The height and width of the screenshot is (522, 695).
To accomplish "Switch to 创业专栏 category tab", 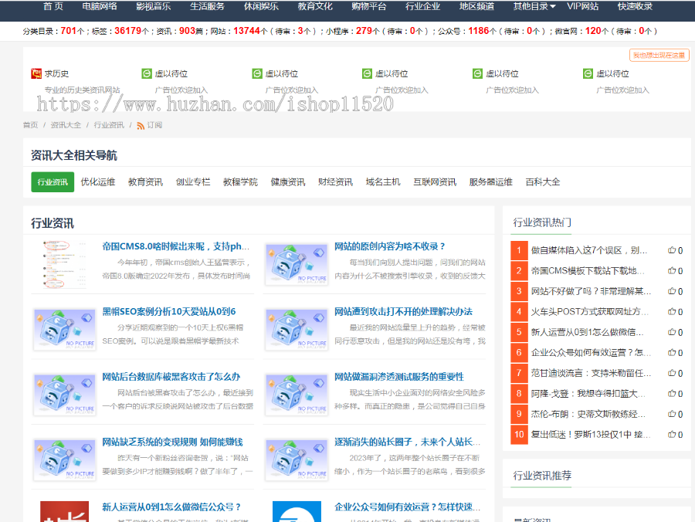I will coord(193,182).
